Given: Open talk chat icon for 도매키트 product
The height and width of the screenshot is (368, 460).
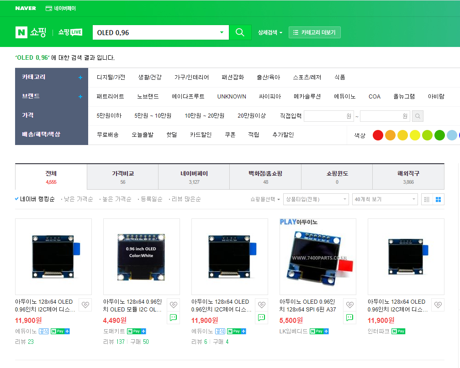Looking at the screenshot, I should 174,317.
